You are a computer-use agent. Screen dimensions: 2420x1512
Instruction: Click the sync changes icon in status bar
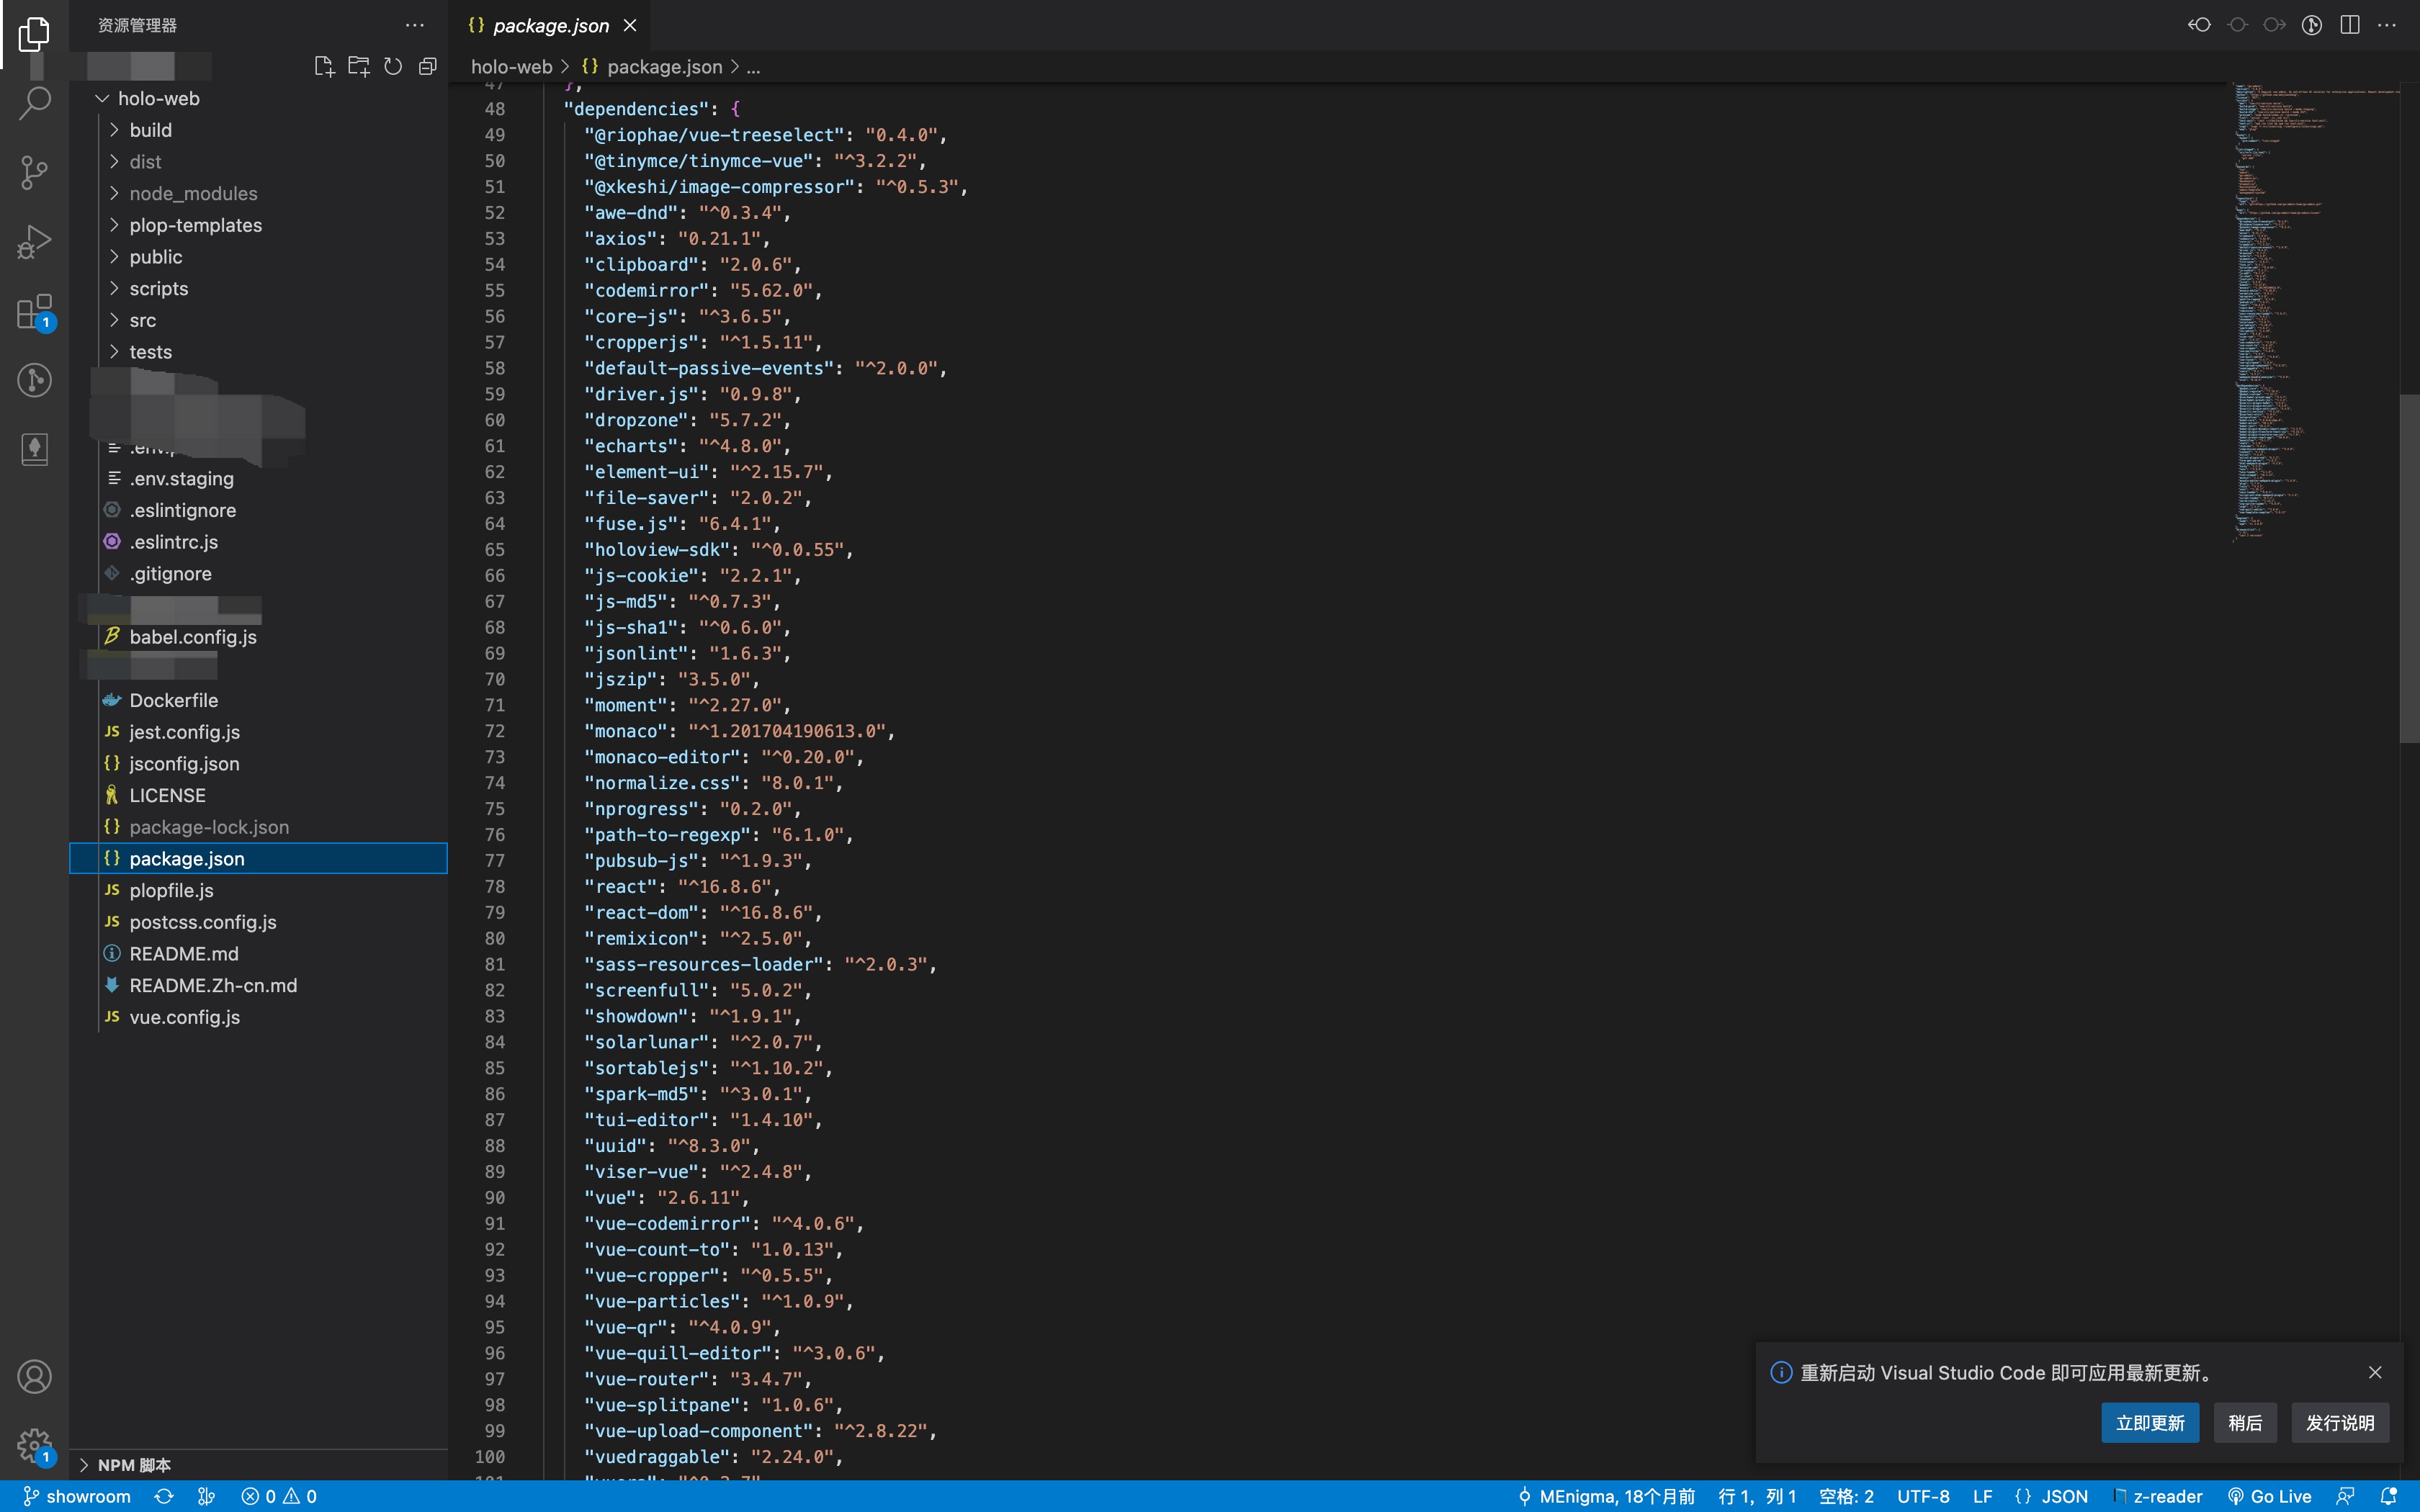pos(164,1496)
